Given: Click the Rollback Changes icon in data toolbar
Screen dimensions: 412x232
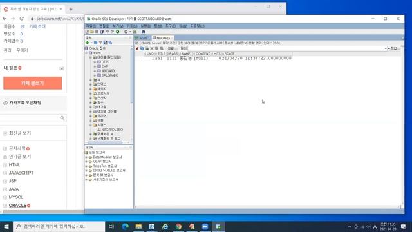Looking at the screenshot, I should [162, 48].
